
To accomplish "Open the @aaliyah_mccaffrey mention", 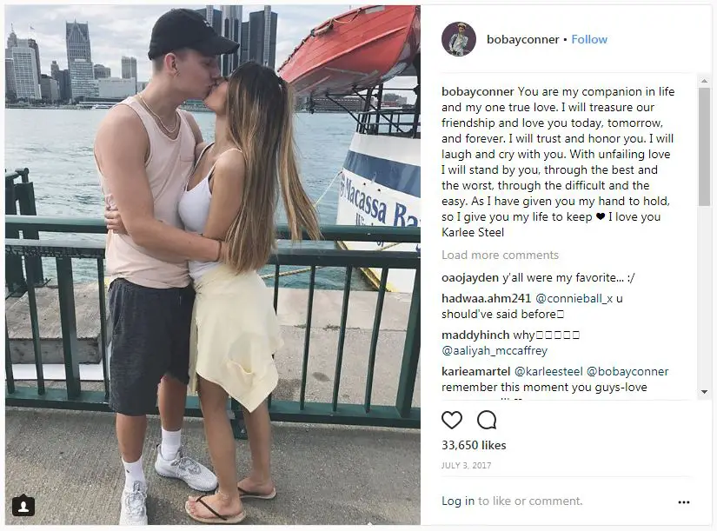I will click(x=495, y=351).
